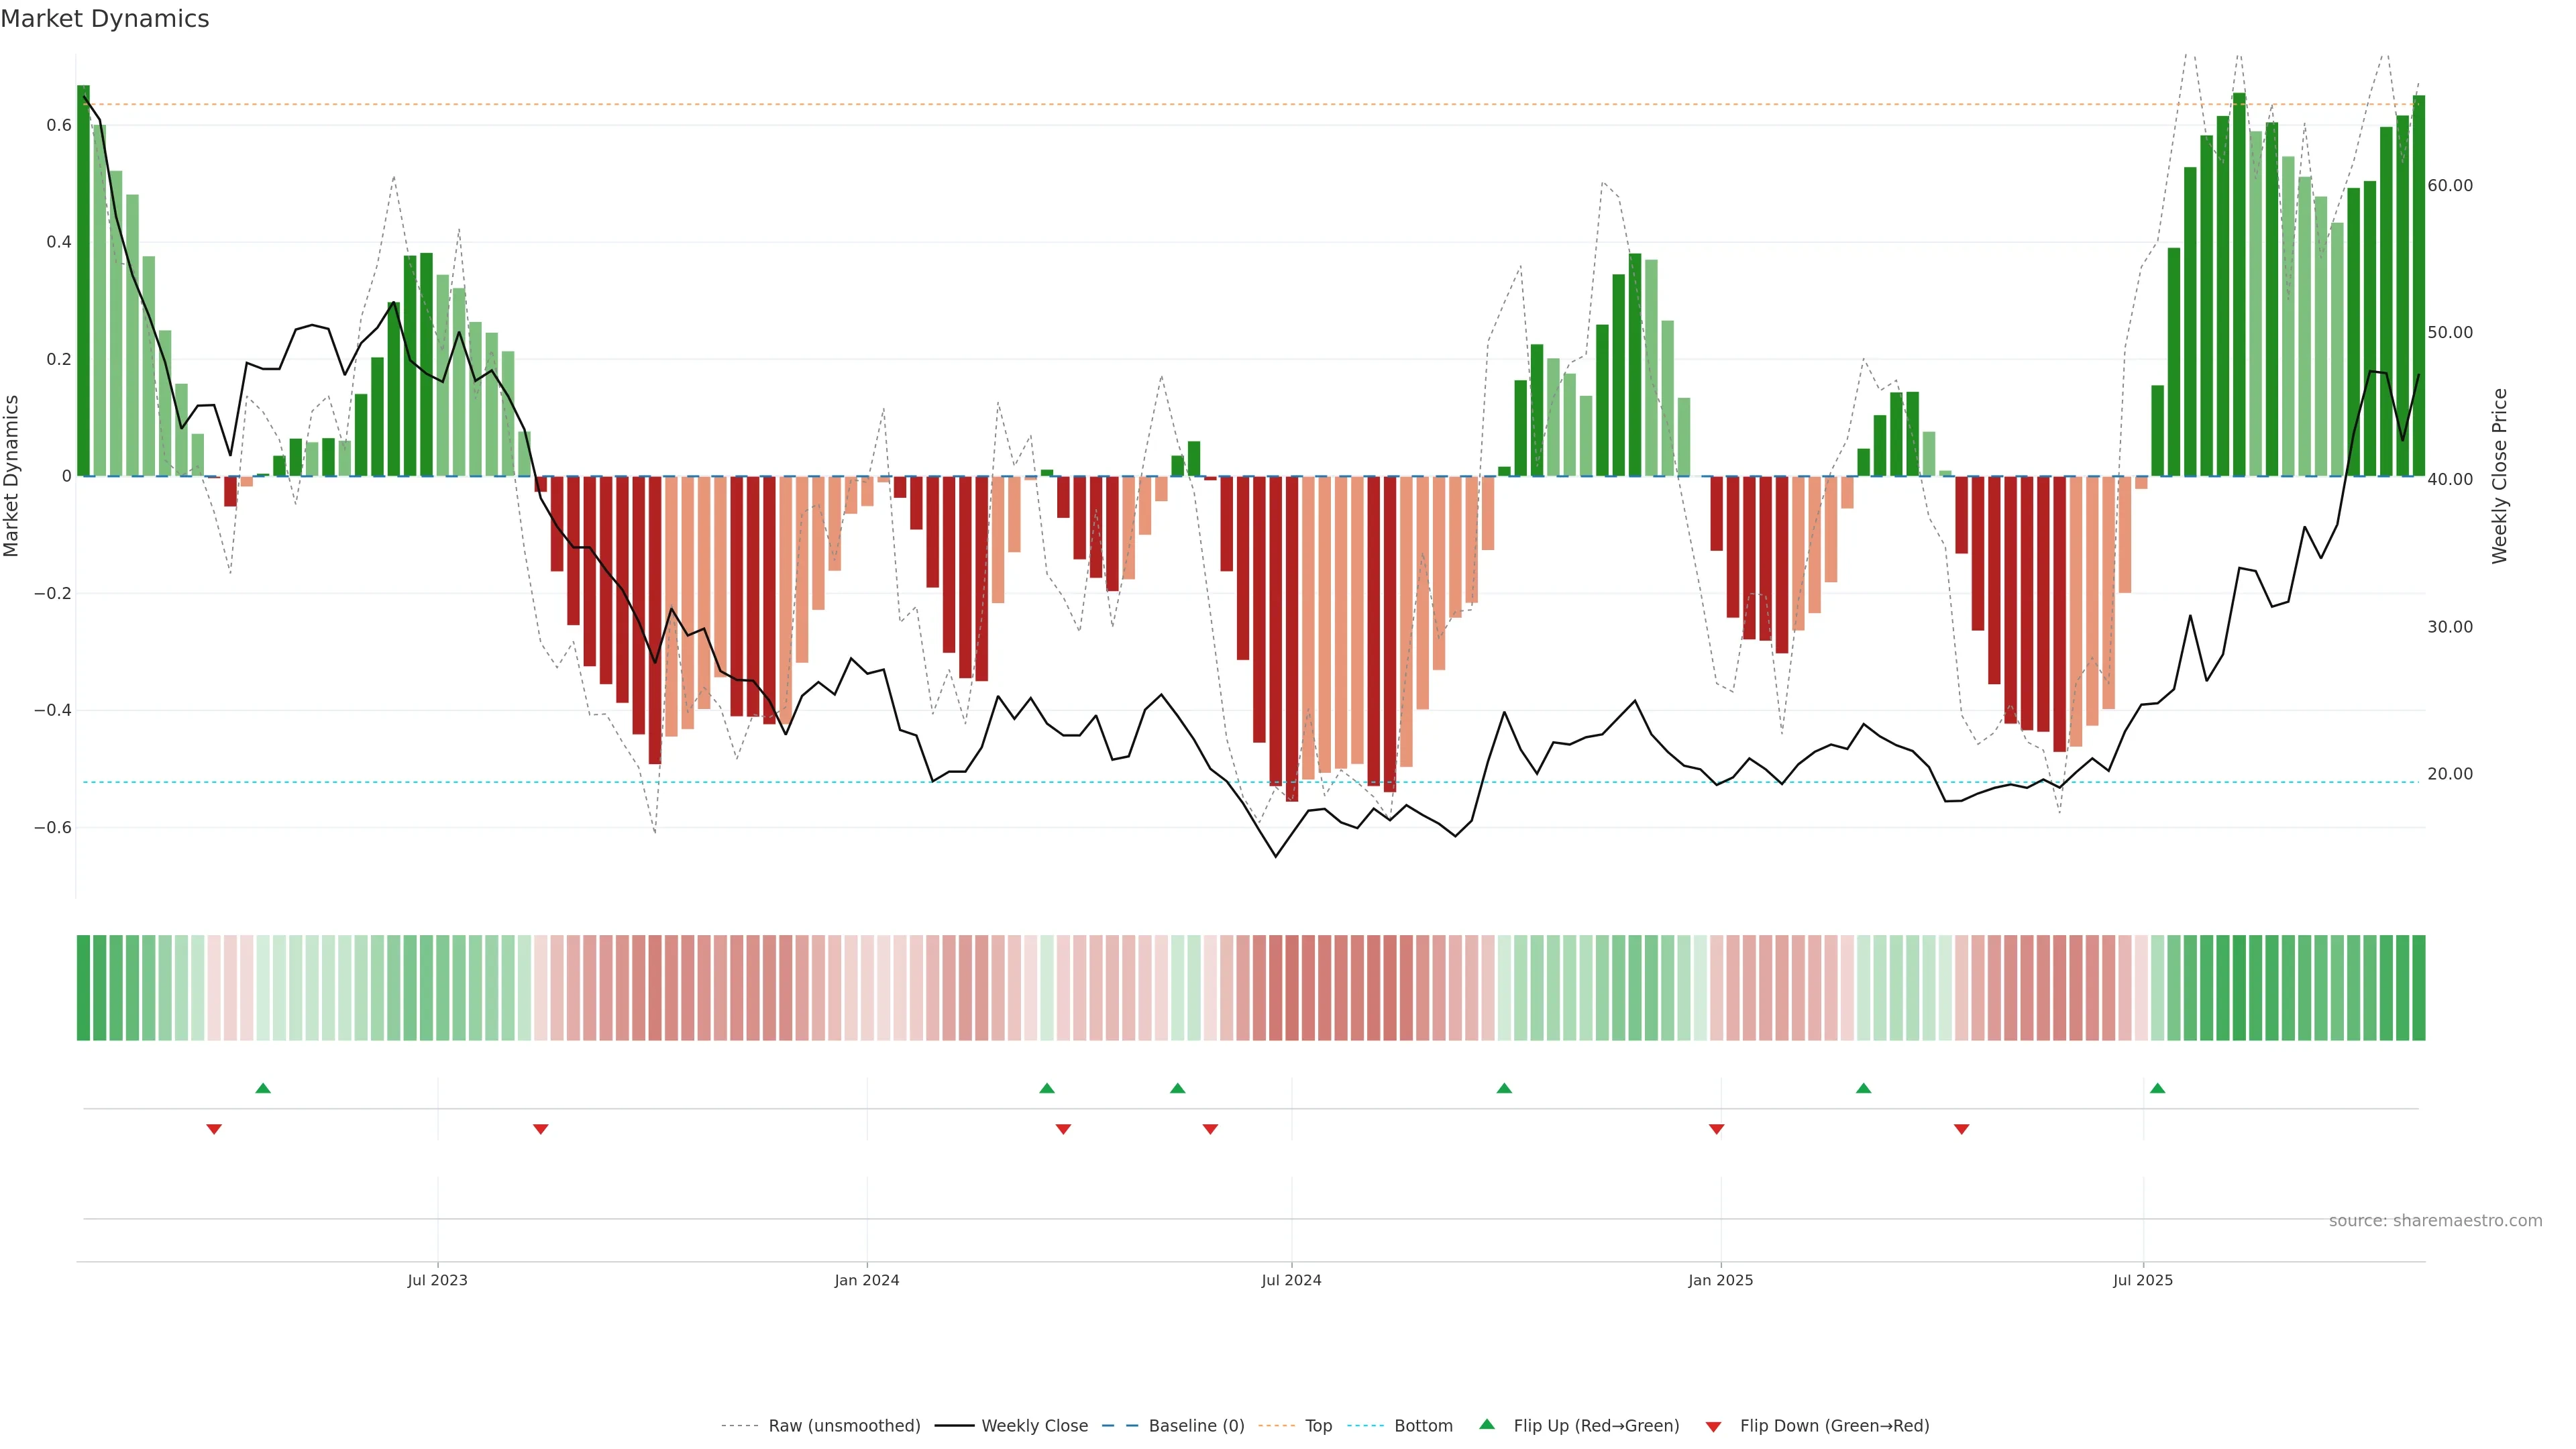Screen dimensions: 2576x1449
Task: Click the last red flip-down marker
Action: tap(1961, 1129)
